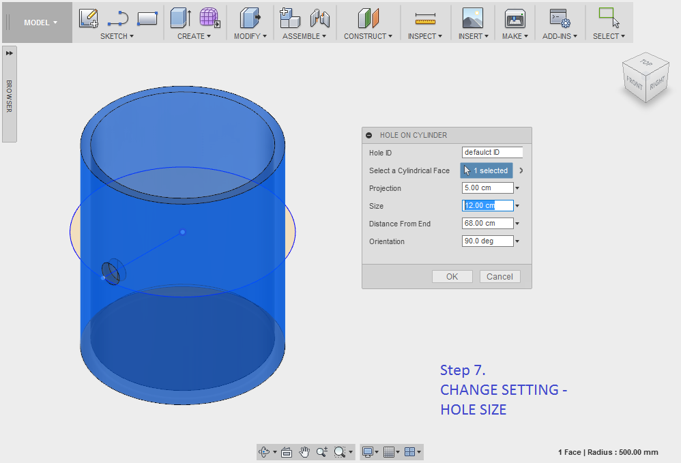The image size is (681, 463).
Task: Click the Pan hand icon
Action: pos(304,451)
